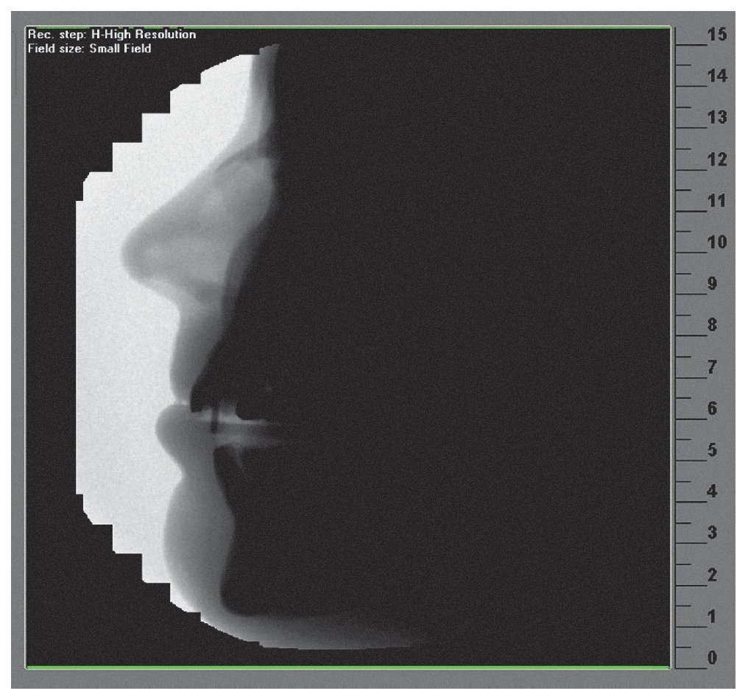The height and width of the screenshot is (699, 748).
Task: Click the 8 mark on the ruler
Action: (713, 325)
